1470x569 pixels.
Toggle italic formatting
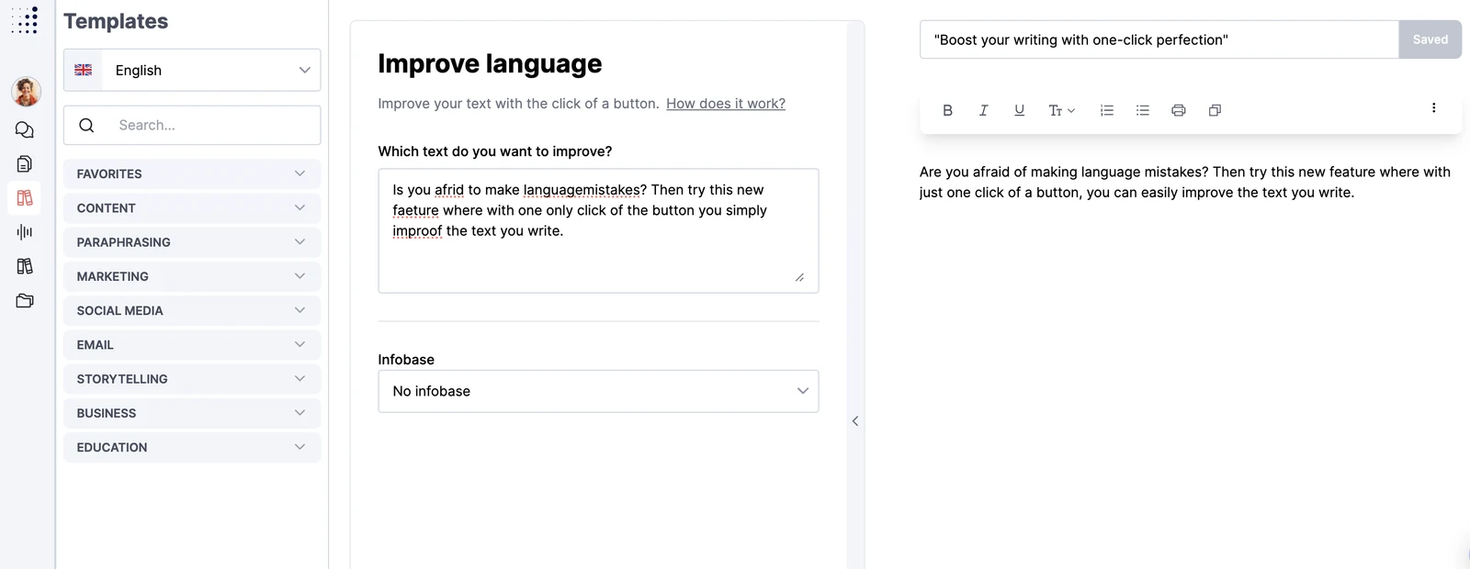(x=983, y=110)
